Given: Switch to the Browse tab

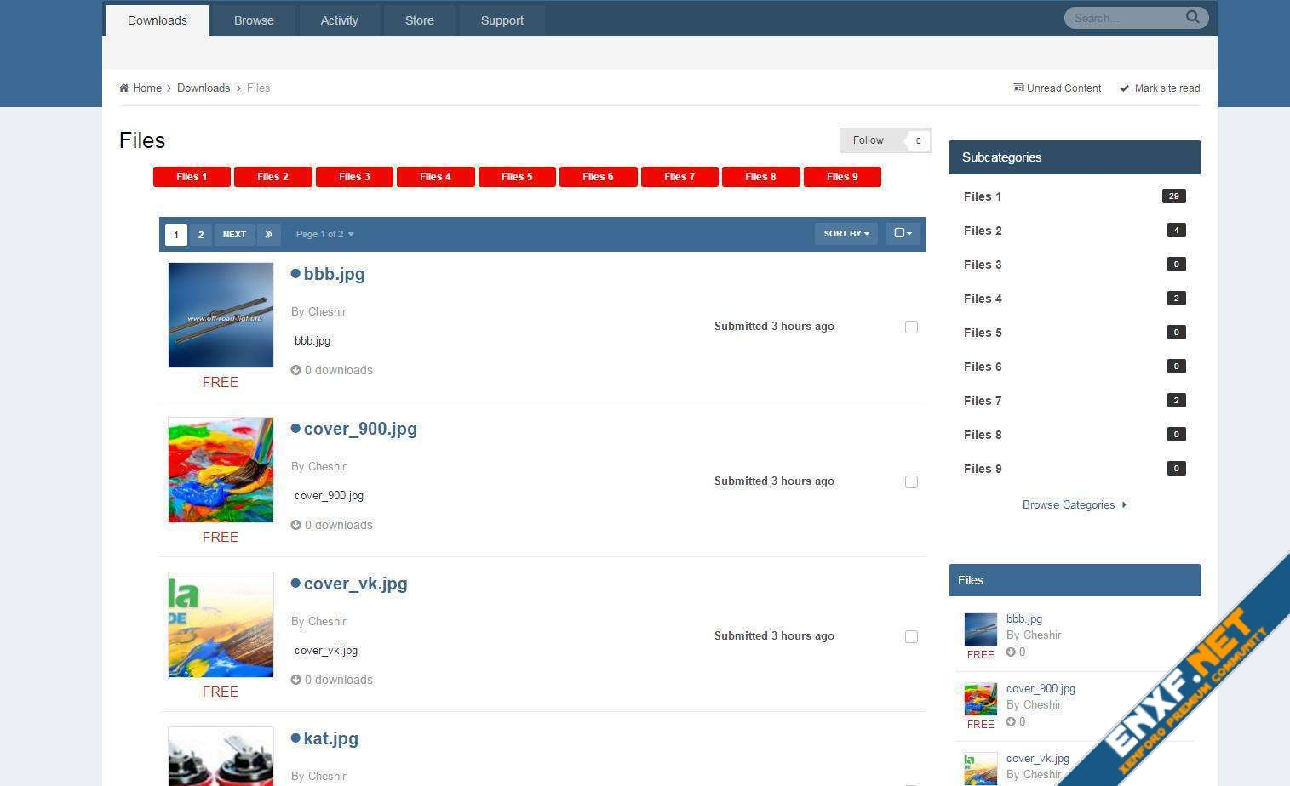Looking at the screenshot, I should pos(254,20).
